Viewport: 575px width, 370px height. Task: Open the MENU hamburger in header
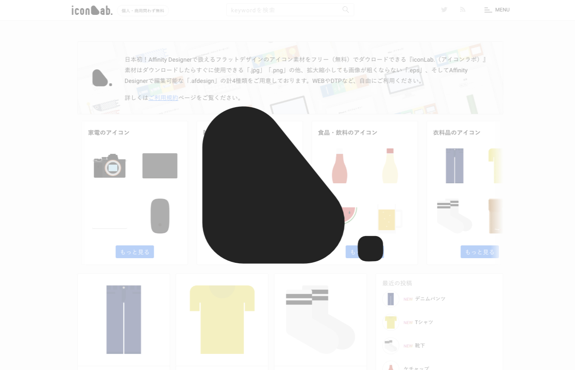(x=497, y=10)
